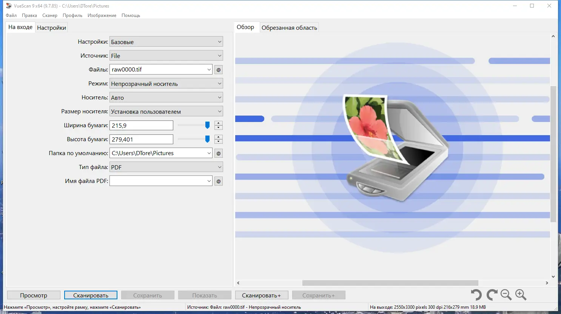The image size is (561, 314).
Task: Expand the Папка по умолчанию combo box
Action: [209, 153]
